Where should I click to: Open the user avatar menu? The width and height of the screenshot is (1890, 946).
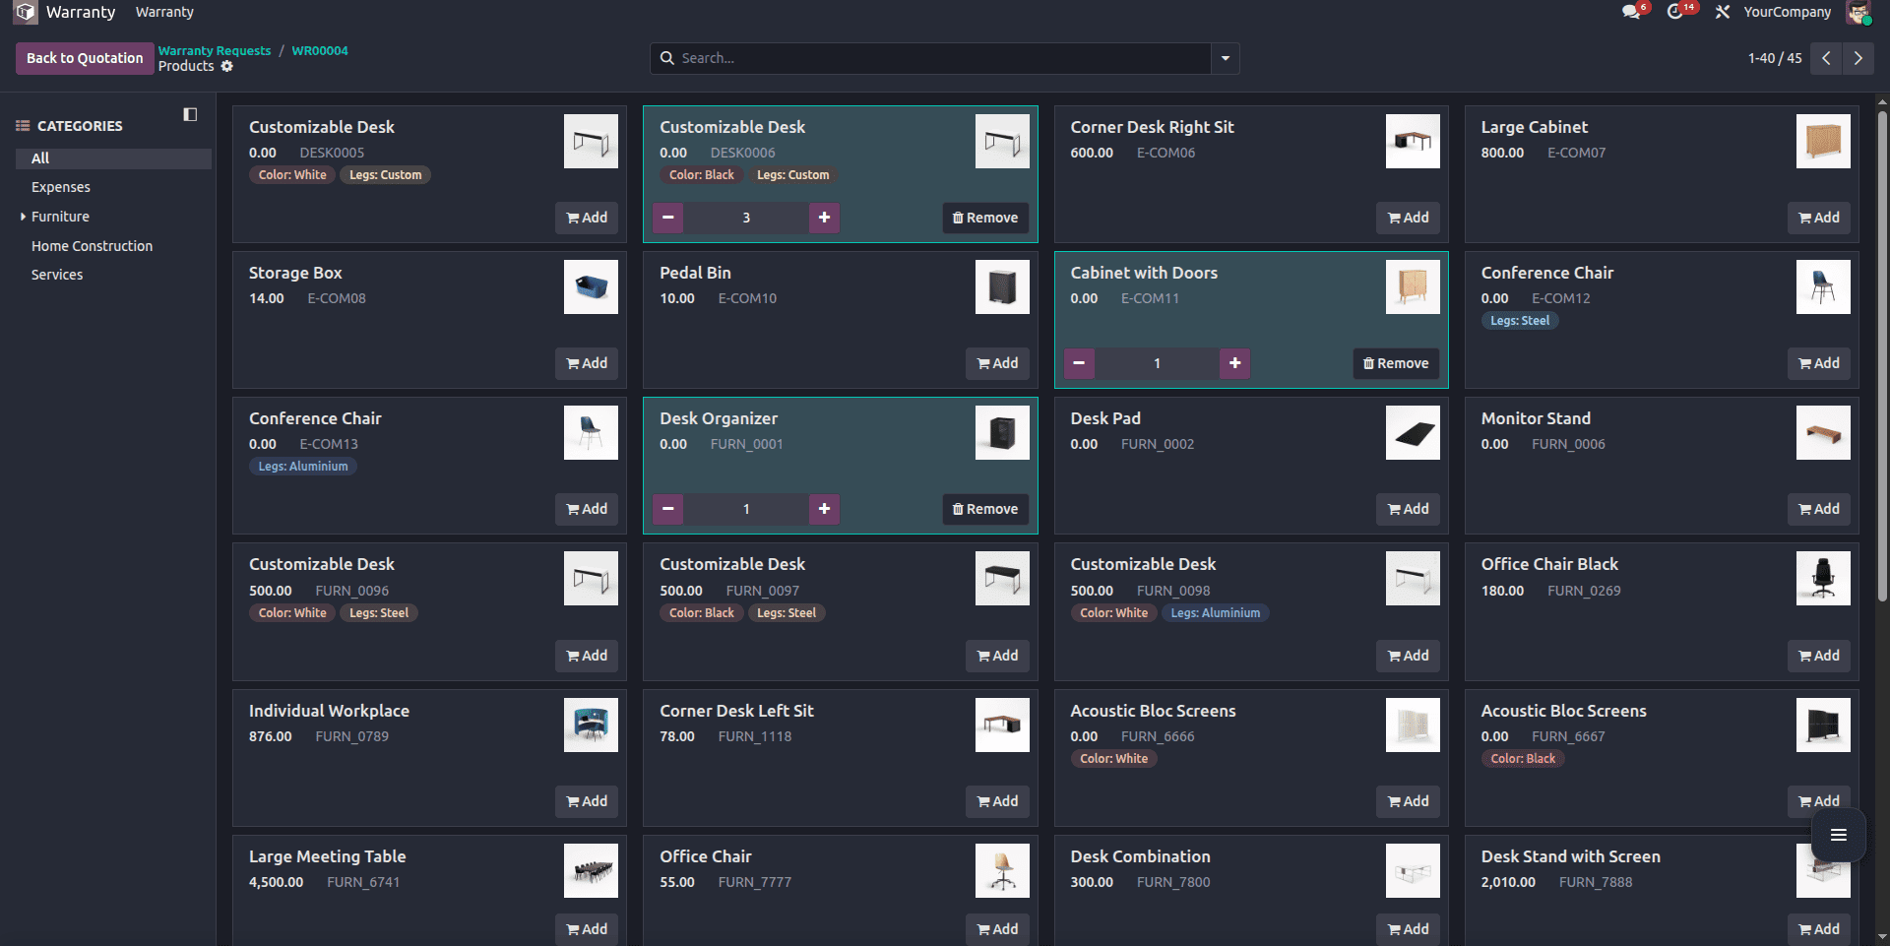[1860, 13]
